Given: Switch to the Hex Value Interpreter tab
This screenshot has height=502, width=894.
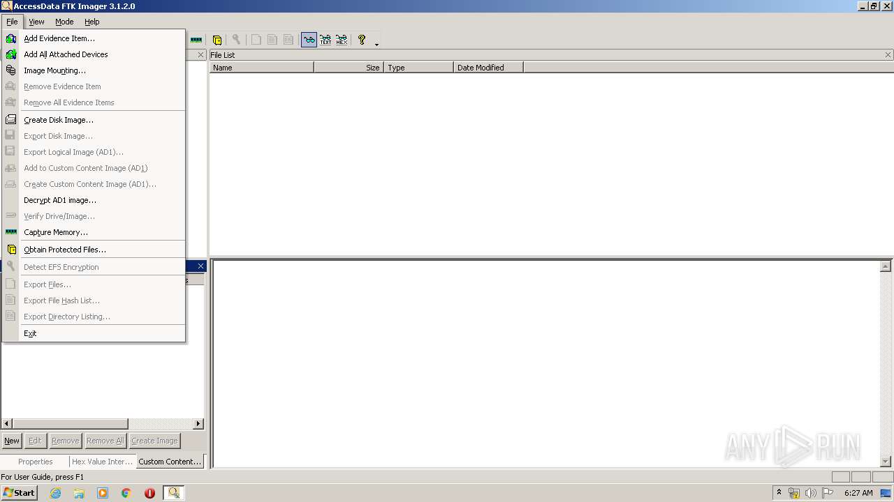Looking at the screenshot, I should (x=102, y=462).
